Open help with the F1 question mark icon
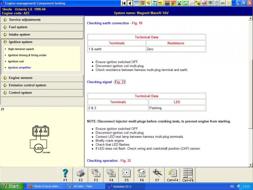Viewport: 253px width, 190px height. (x=65, y=175)
